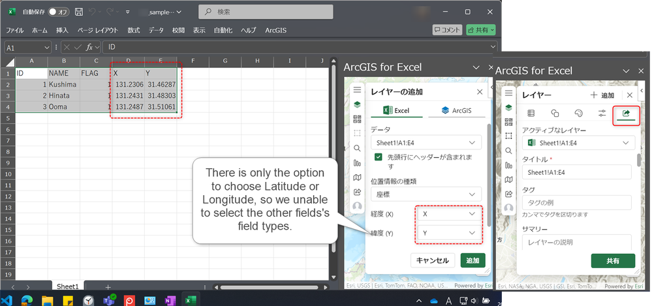652x306 pixels.
Task: Click the green 共有 button in Excel ribbon
Action: coord(481,30)
